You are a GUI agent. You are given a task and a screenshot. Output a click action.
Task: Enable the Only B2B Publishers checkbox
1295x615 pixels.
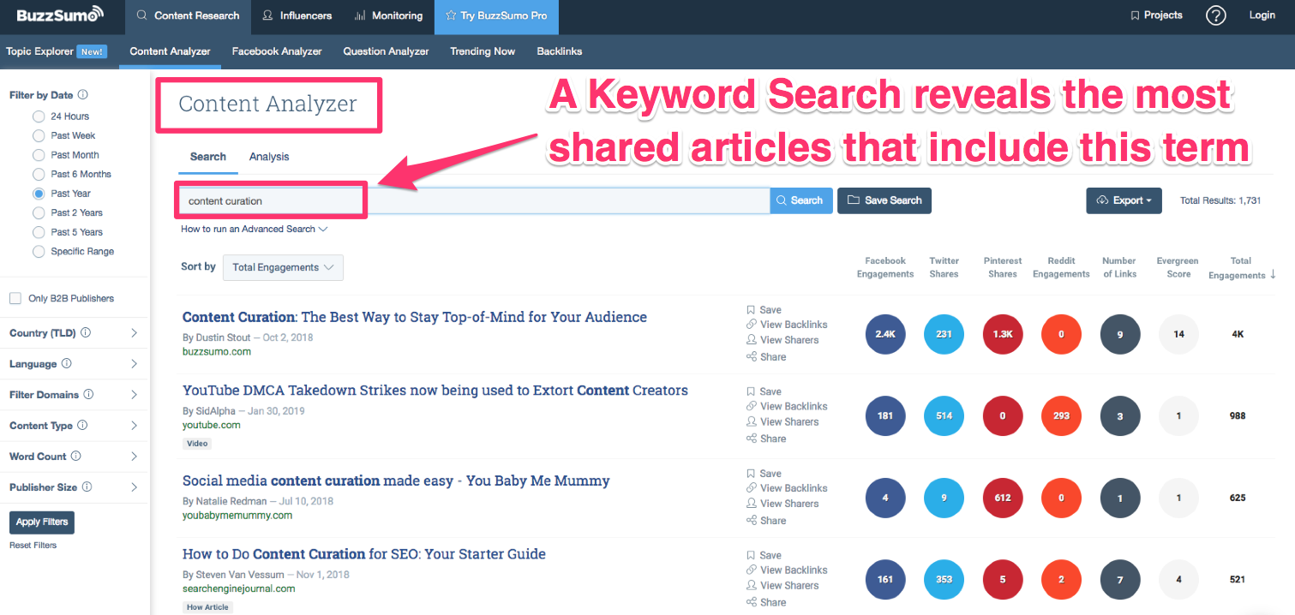point(15,298)
